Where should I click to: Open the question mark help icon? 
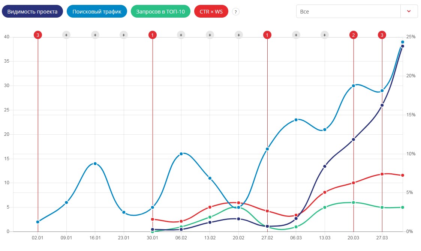[x=235, y=12]
